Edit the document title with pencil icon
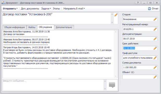 click(x=116, y=15)
